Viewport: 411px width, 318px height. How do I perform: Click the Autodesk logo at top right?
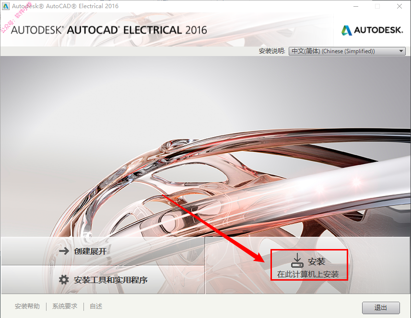(372, 30)
